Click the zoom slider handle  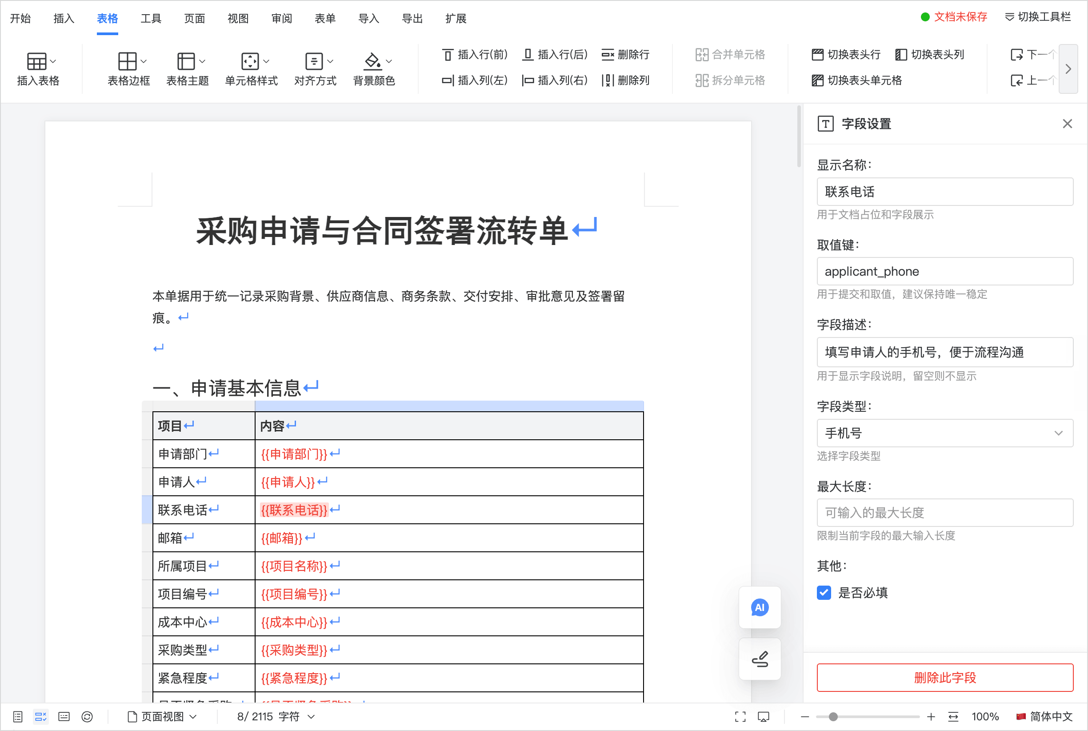tap(833, 716)
